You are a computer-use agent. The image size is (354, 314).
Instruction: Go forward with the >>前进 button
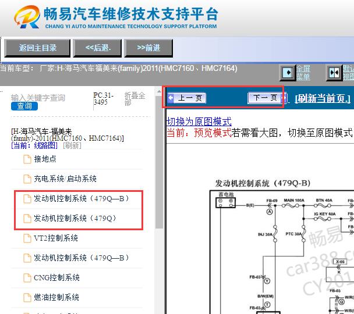[148, 48]
